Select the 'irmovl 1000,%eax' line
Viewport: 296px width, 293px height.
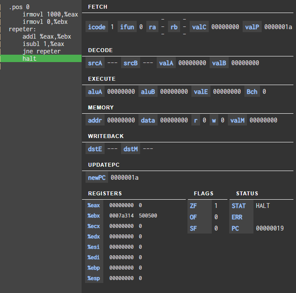pyautogui.click(x=50, y=14)
